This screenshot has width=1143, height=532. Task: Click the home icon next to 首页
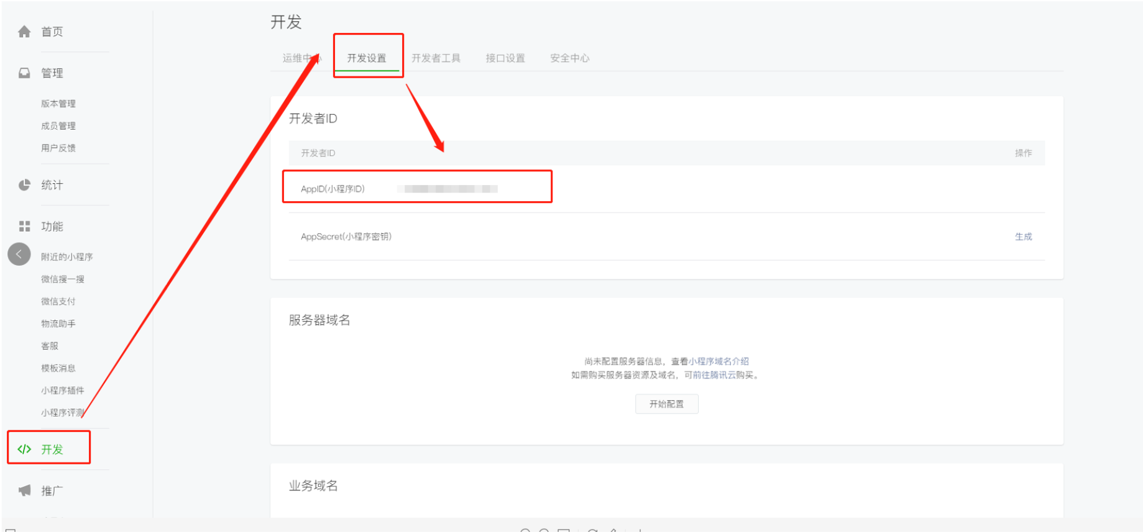coord(24,32)
